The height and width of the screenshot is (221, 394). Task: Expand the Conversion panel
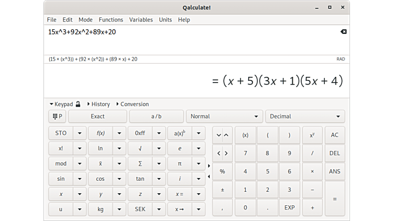132,104
